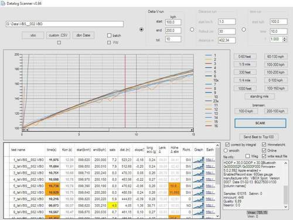
Task: Click Send Best to Top100 button
Action: coord(258,137)
